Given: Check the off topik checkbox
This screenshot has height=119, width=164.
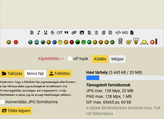Looking at the screenshot, I should pos(70,59).
